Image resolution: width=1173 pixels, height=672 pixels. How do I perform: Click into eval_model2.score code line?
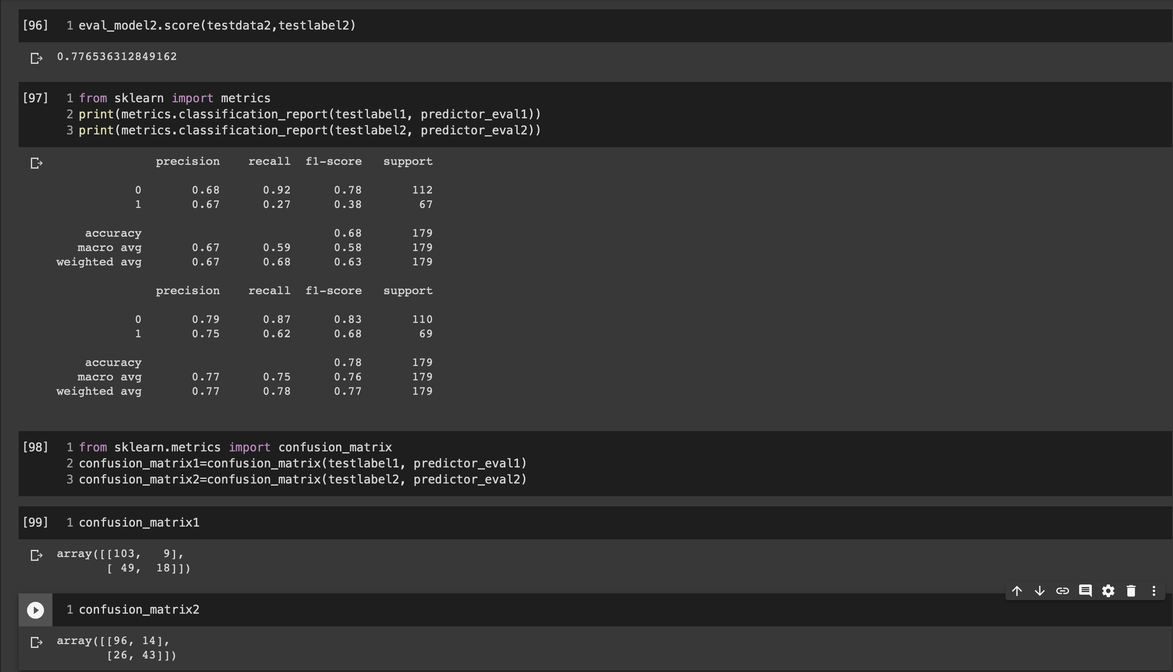(x=217, y=25)
